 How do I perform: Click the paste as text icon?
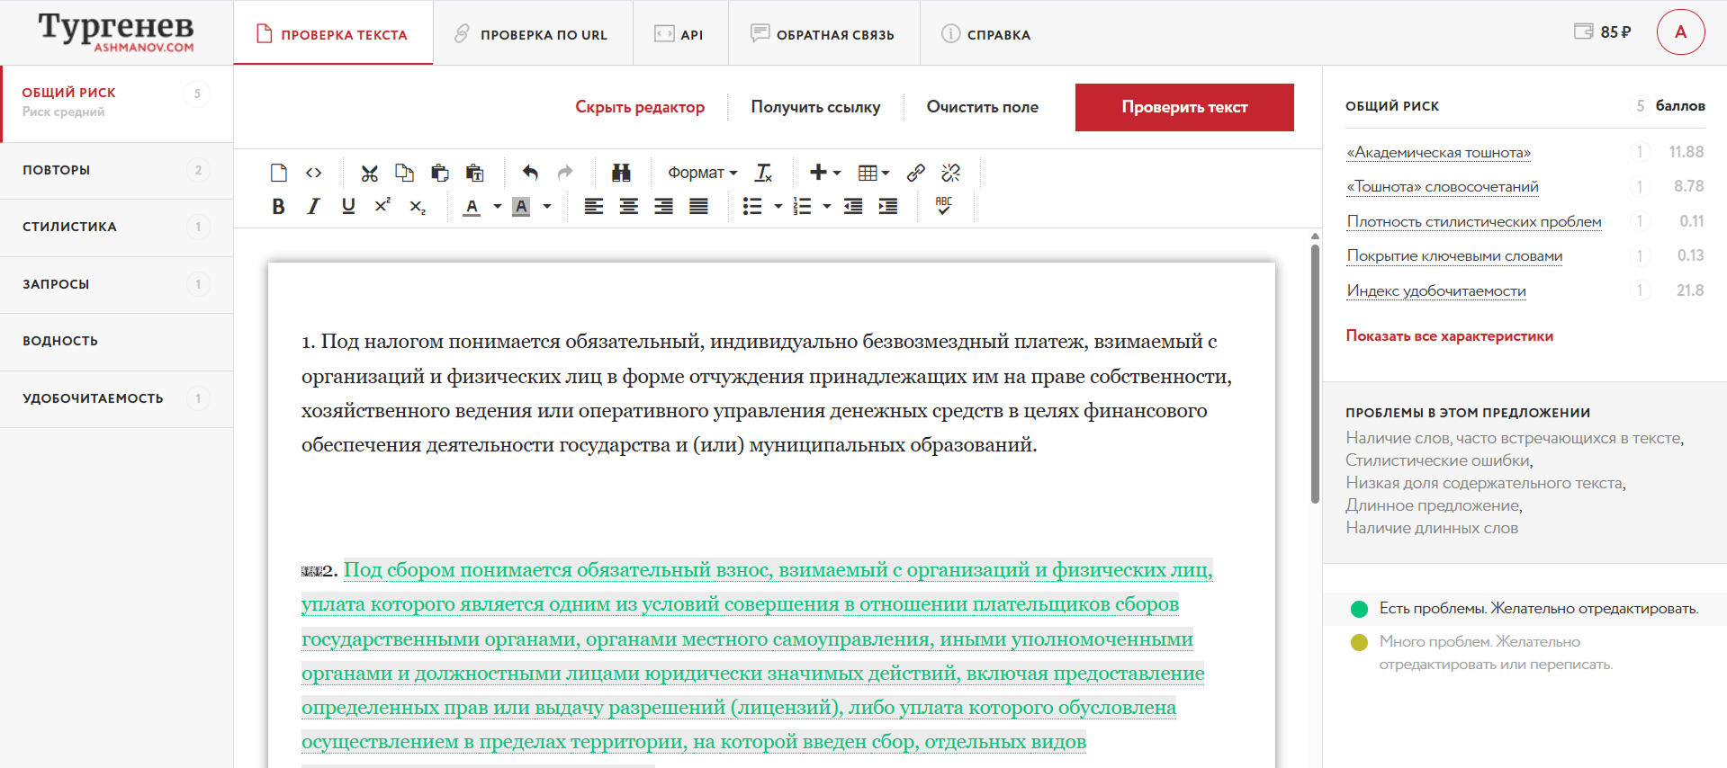click(475, 173)
